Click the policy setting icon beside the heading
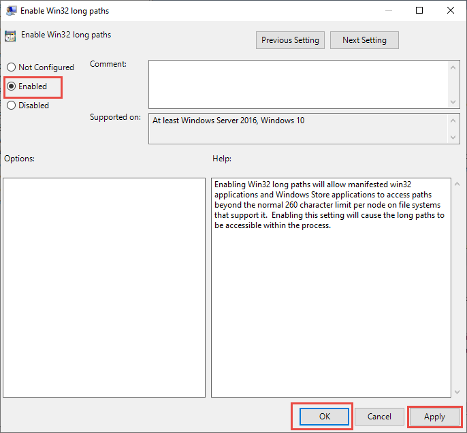Viewport: 467px width, 433px height. (x=10, y=35)
